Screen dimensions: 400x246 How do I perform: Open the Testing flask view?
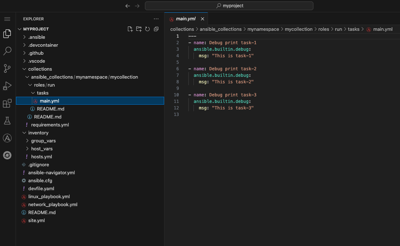(x=7, y=121)
